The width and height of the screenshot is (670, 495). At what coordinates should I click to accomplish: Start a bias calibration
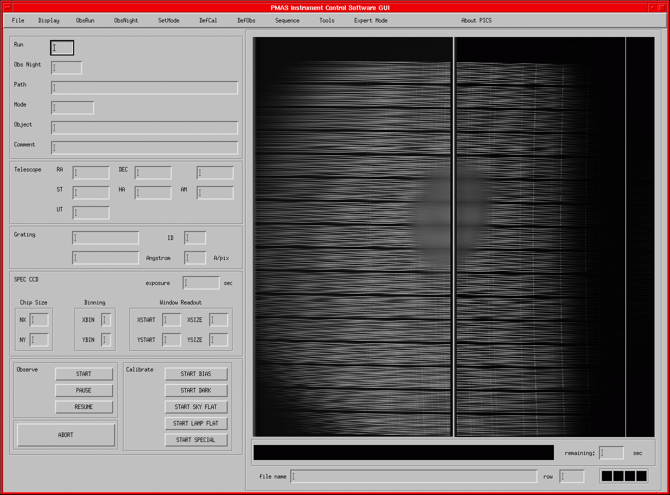pos(196,374)
